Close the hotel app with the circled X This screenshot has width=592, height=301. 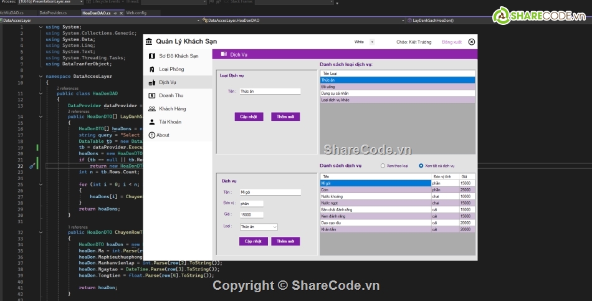(x=471, y=42)
